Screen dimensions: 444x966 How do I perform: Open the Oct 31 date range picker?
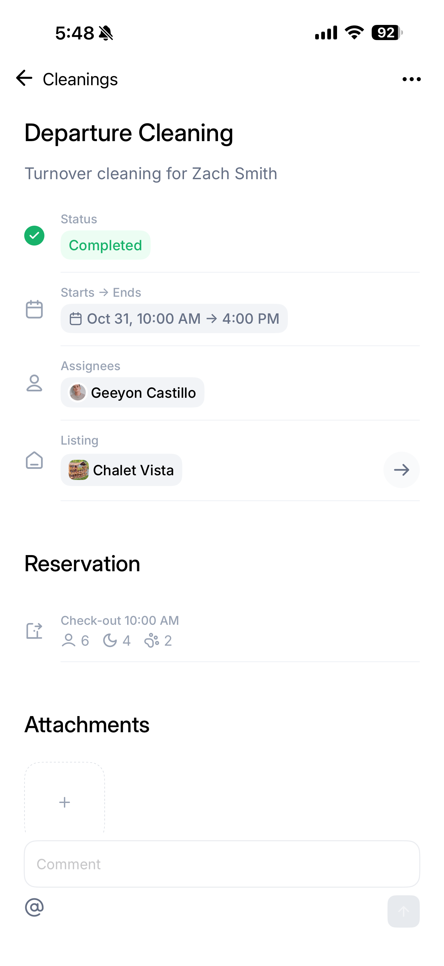pyautogui.click(x=174, y=319)
